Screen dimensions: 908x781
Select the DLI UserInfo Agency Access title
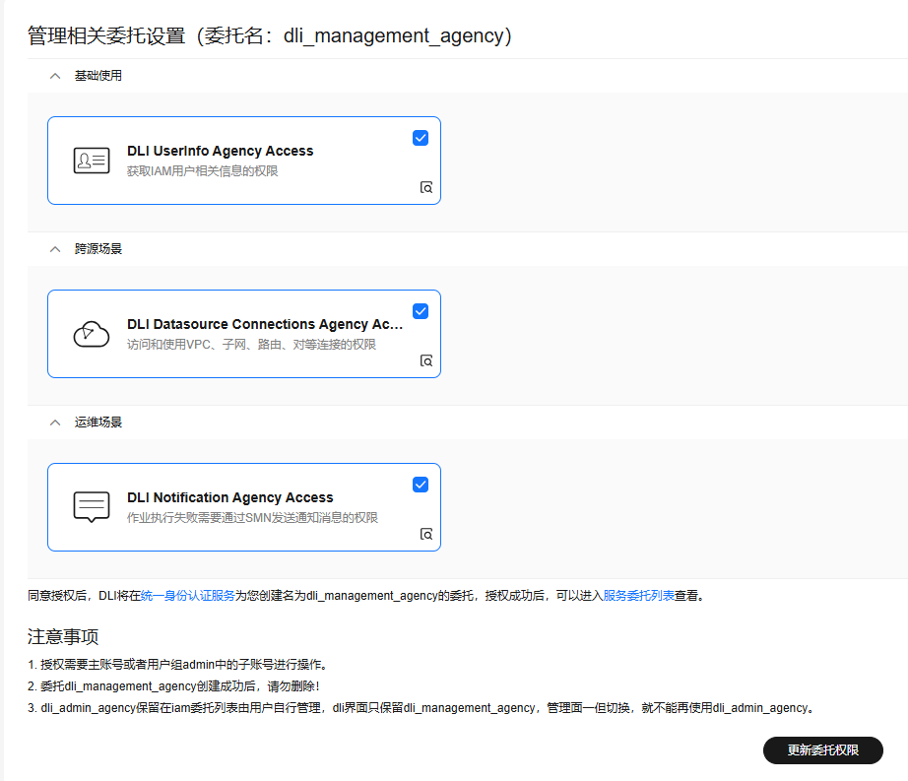tap(220, 151)
